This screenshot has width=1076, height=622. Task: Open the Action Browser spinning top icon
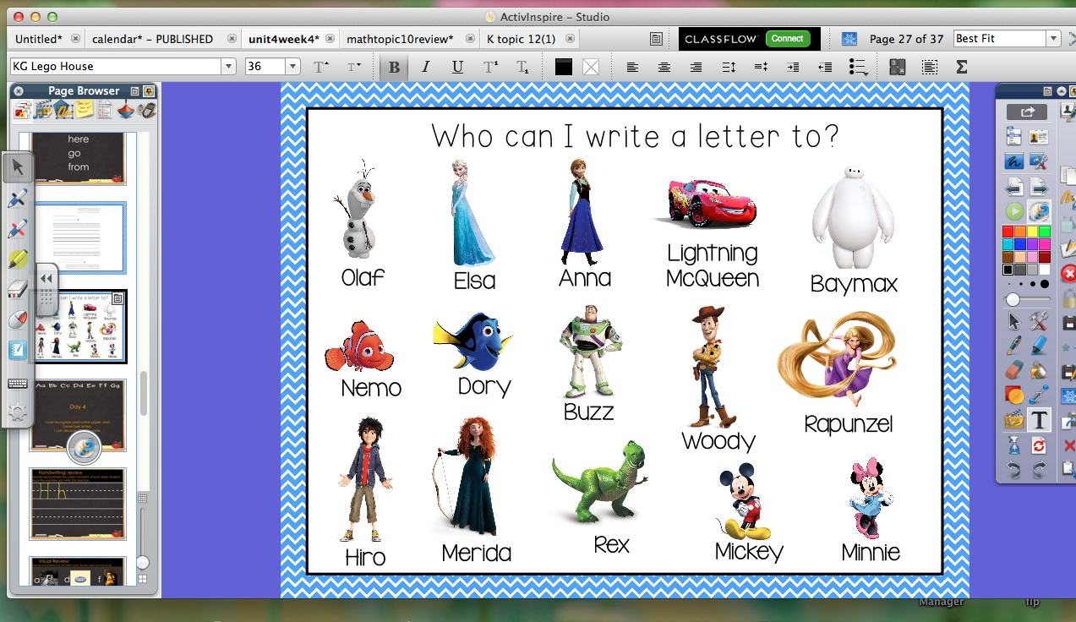click(x=126, y=109)
